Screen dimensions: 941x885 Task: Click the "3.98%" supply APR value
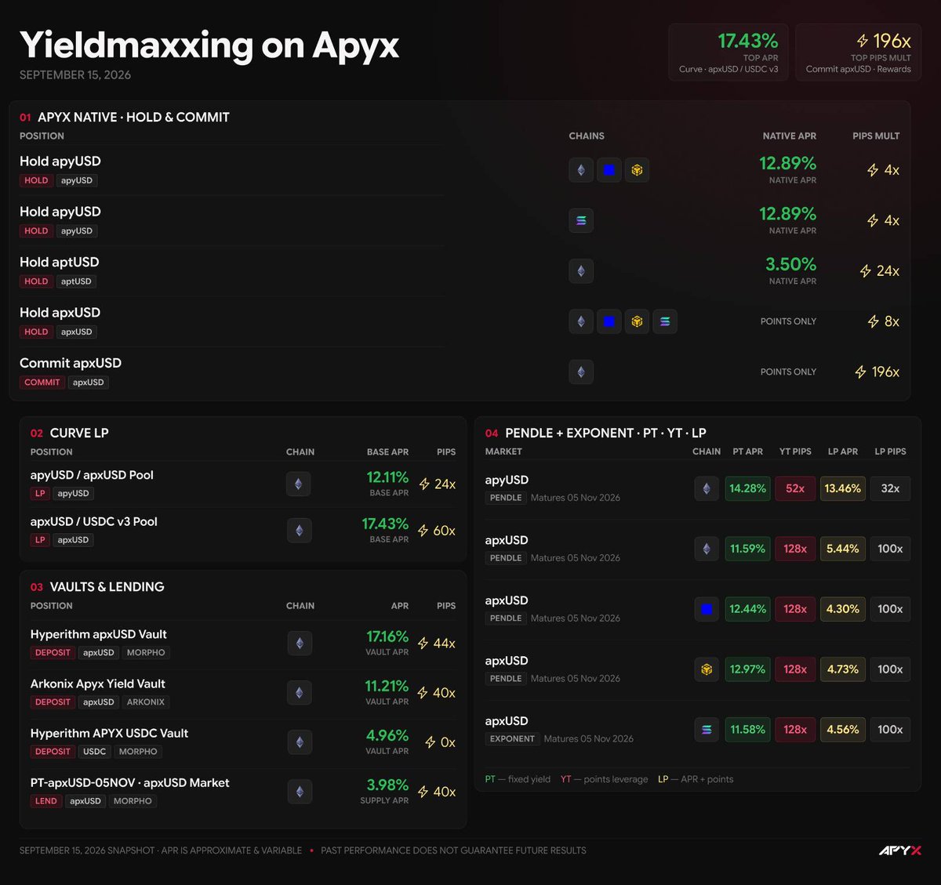[387, 785]
